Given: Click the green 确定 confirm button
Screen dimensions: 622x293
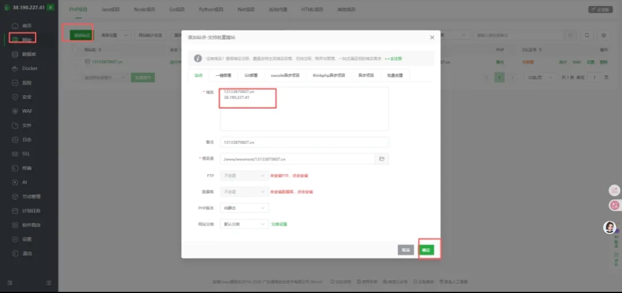Looking at the screenshot, I should point(426,250).
